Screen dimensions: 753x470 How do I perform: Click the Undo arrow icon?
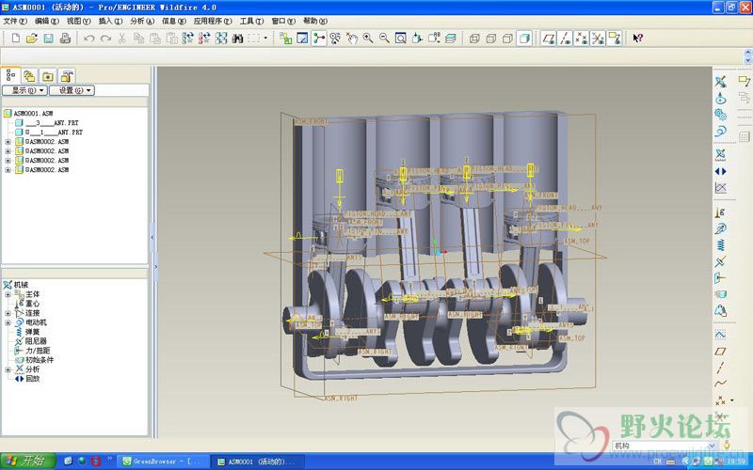[88, 38]
